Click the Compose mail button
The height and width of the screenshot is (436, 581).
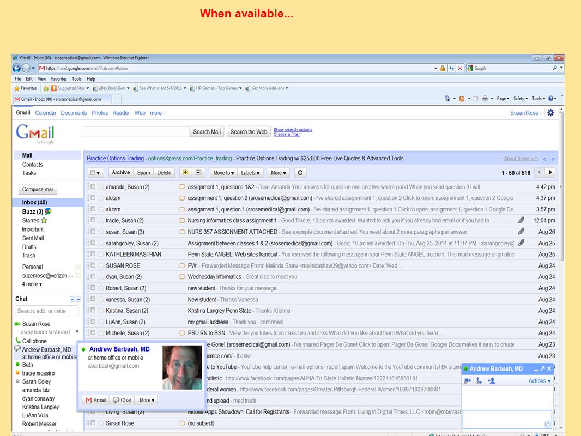[x=38, y=189]
